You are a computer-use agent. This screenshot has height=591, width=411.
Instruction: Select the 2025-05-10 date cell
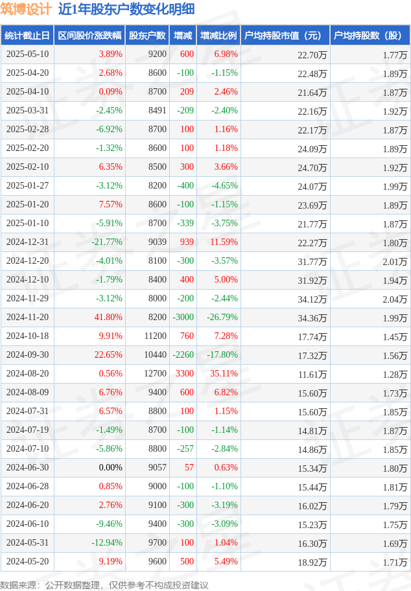(x=27, y=54)
